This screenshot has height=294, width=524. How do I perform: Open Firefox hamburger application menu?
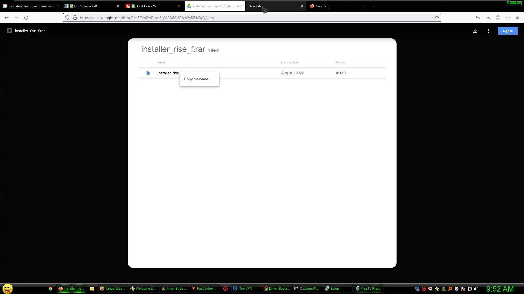pos(517,18)
